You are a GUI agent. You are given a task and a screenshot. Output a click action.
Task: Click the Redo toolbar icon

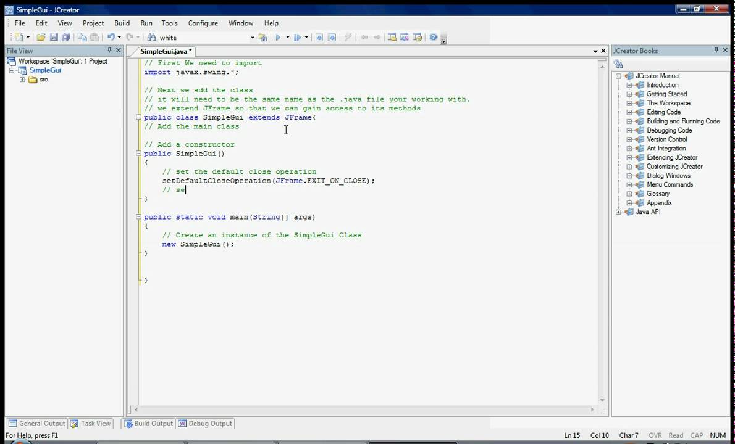[x=130, y=38]
